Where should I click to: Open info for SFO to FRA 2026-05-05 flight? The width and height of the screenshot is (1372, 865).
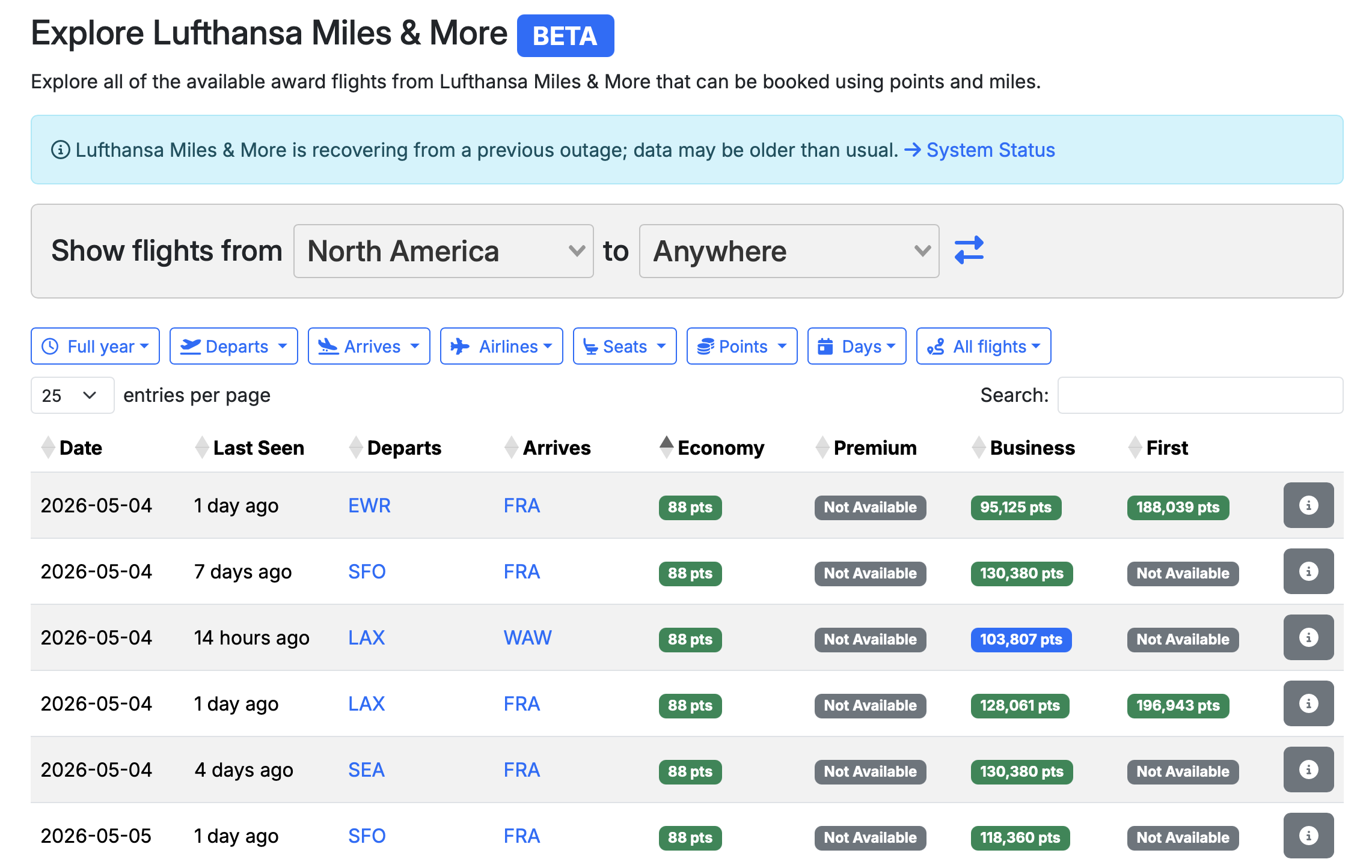tap(1308, 836)
